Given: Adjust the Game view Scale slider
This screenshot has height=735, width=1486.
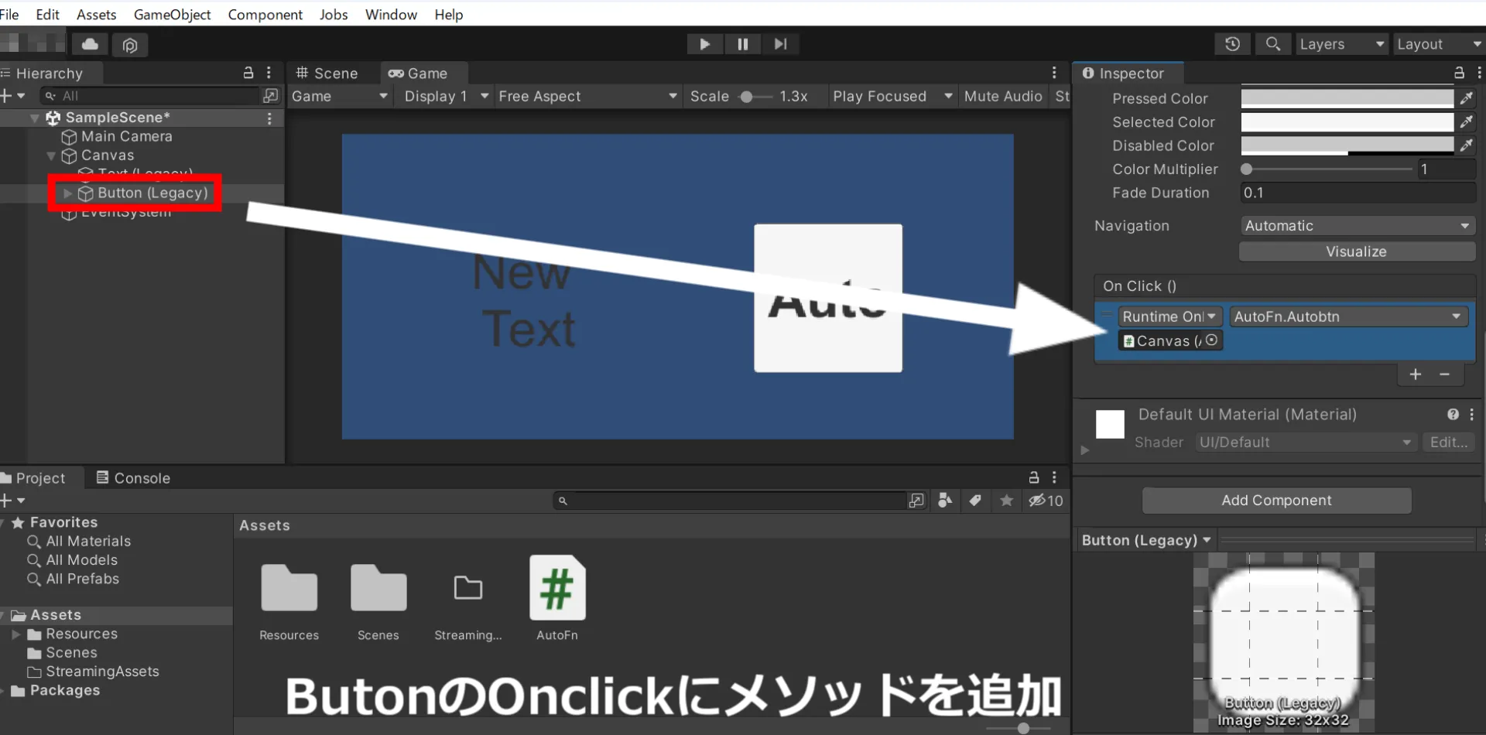Looking at the screenshot, I should [x=756, y=97].
